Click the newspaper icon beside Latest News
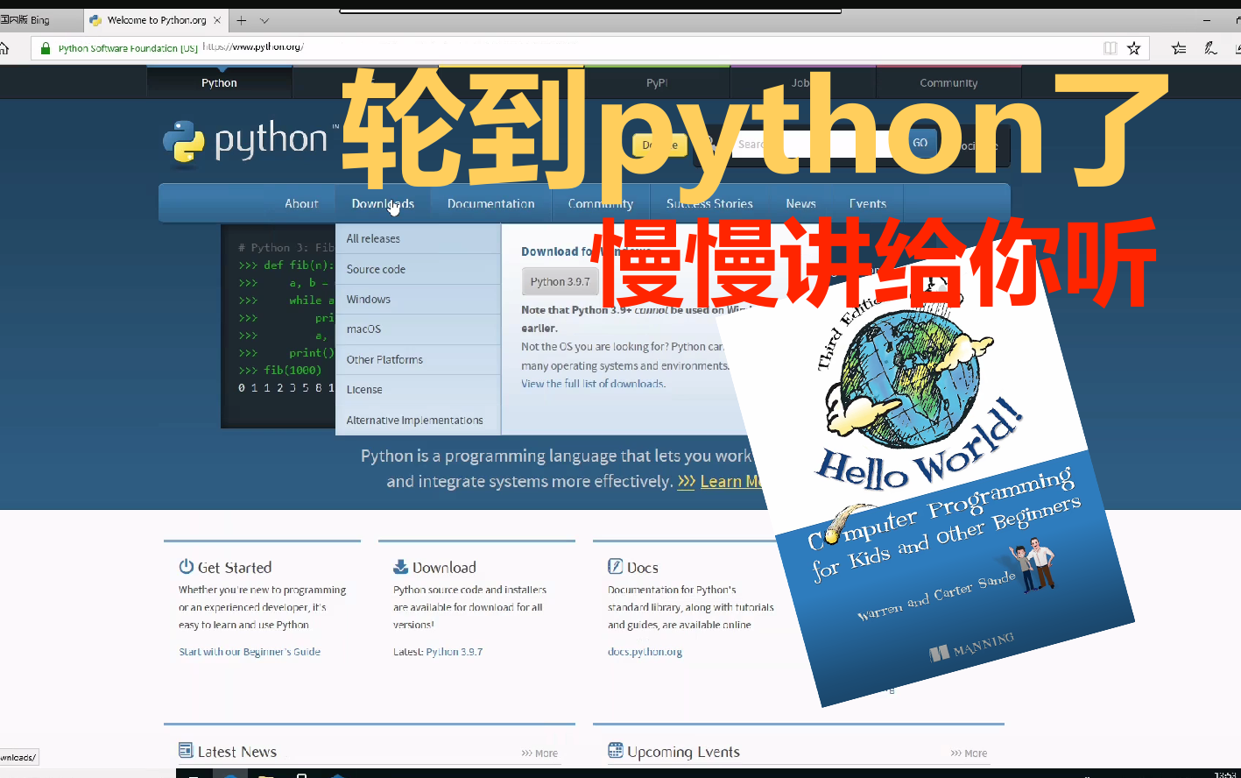Viewport: 1241px width, 778px height. 186,751
